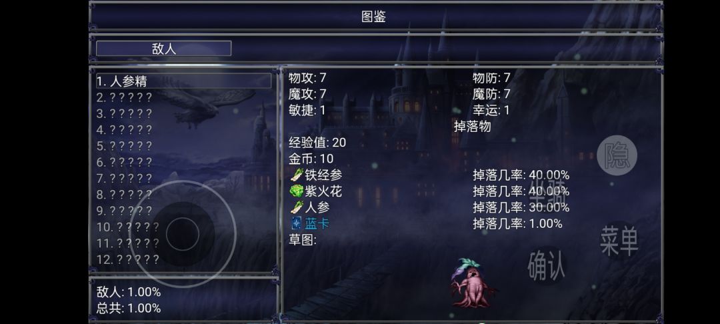Tap the 坐骑 mount button

(549, 193)
